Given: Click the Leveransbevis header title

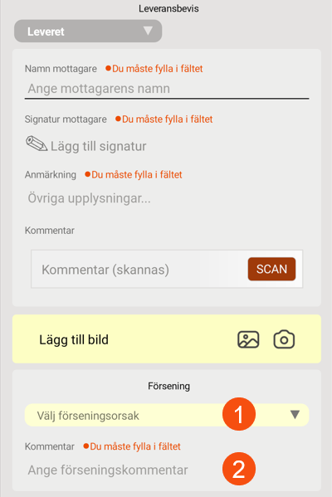Looking at the screenshot, I should click(168, 8).
